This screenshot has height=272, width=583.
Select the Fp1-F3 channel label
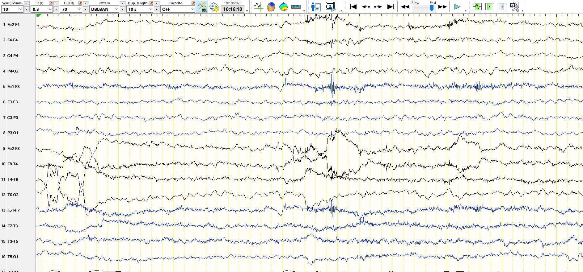pos(13,87)
